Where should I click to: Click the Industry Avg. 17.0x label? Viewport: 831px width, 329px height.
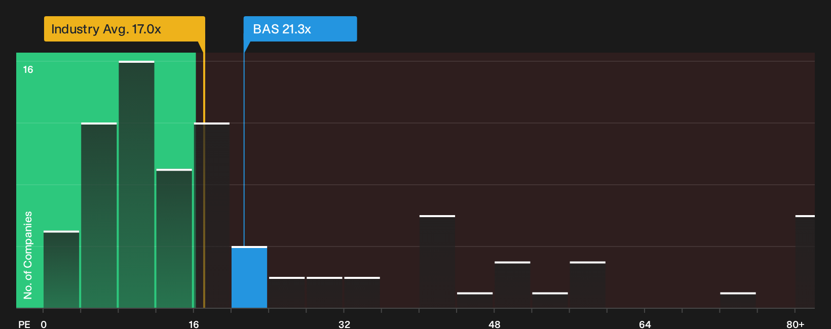[124, 29]
